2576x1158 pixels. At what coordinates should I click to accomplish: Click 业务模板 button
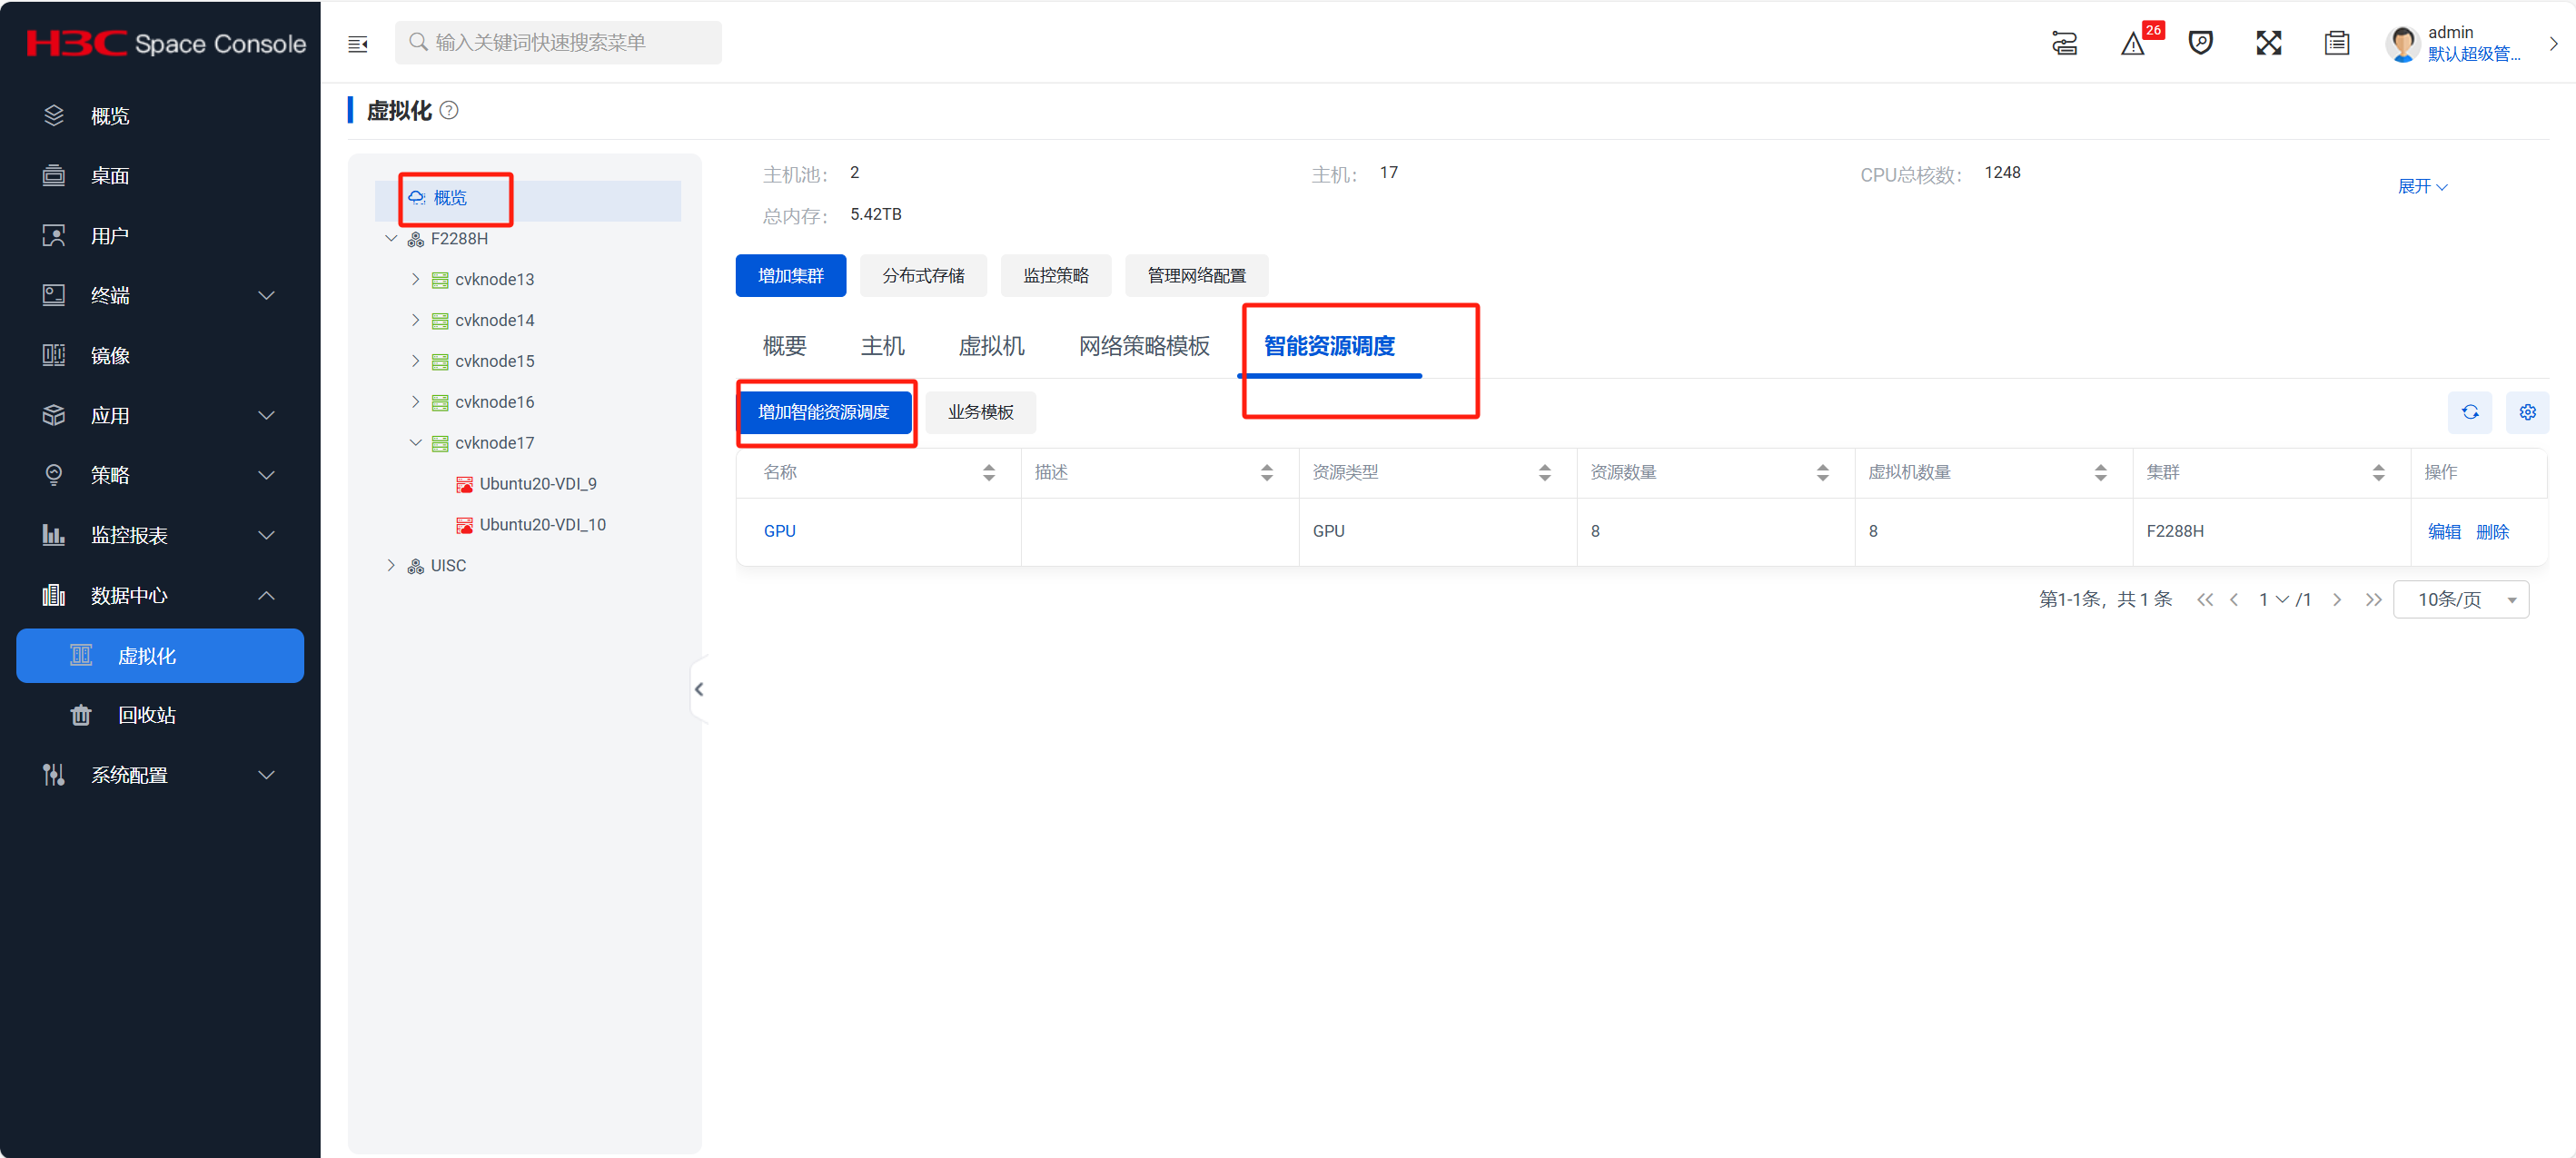click(980, 412)
